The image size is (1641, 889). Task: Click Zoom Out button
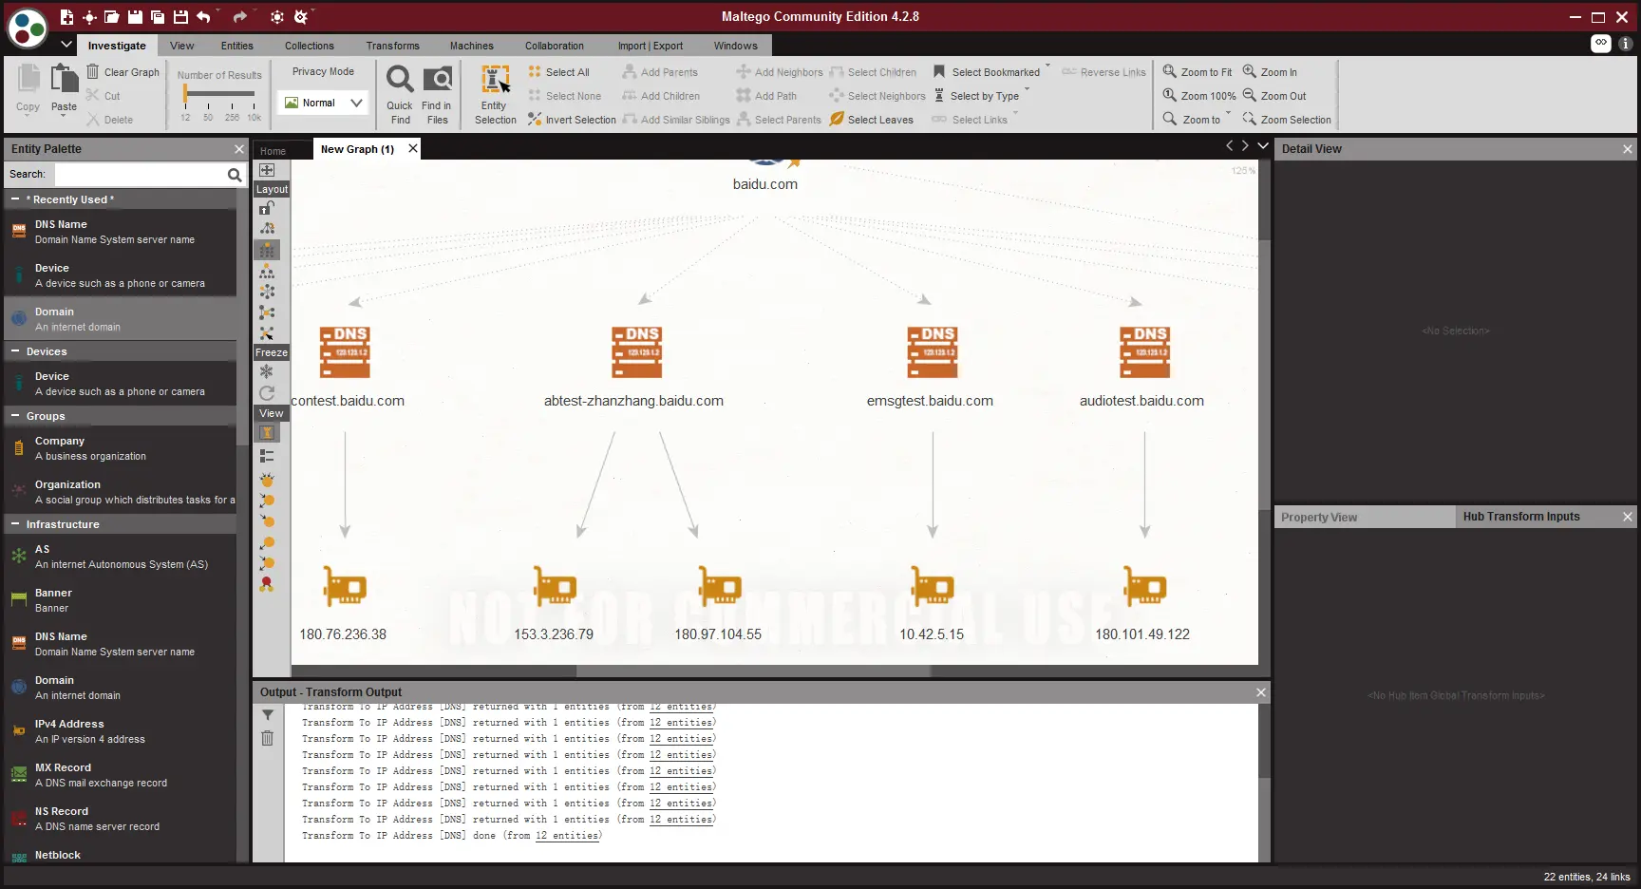[x=1274, y=96]
